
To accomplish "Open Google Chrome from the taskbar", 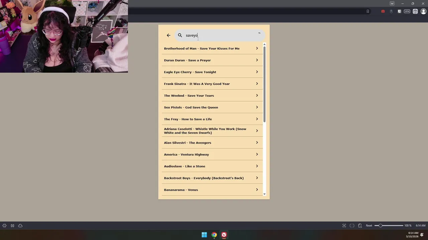I will 214,235.
